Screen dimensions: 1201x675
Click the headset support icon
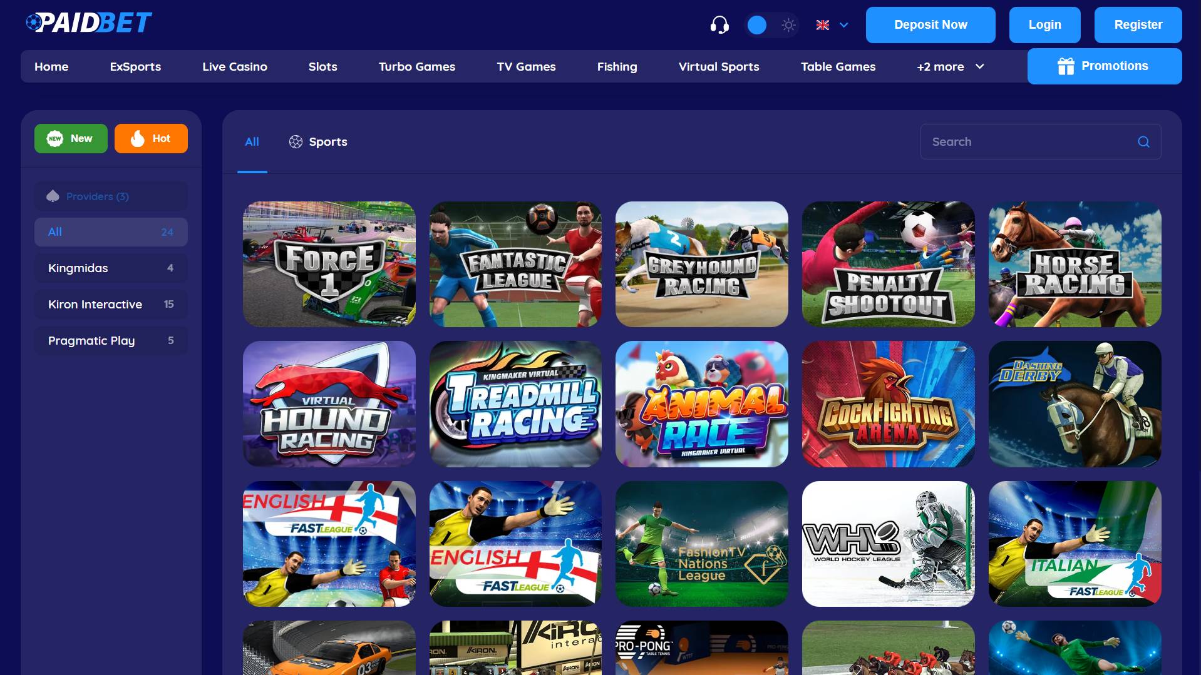click(x=719, y=25)
